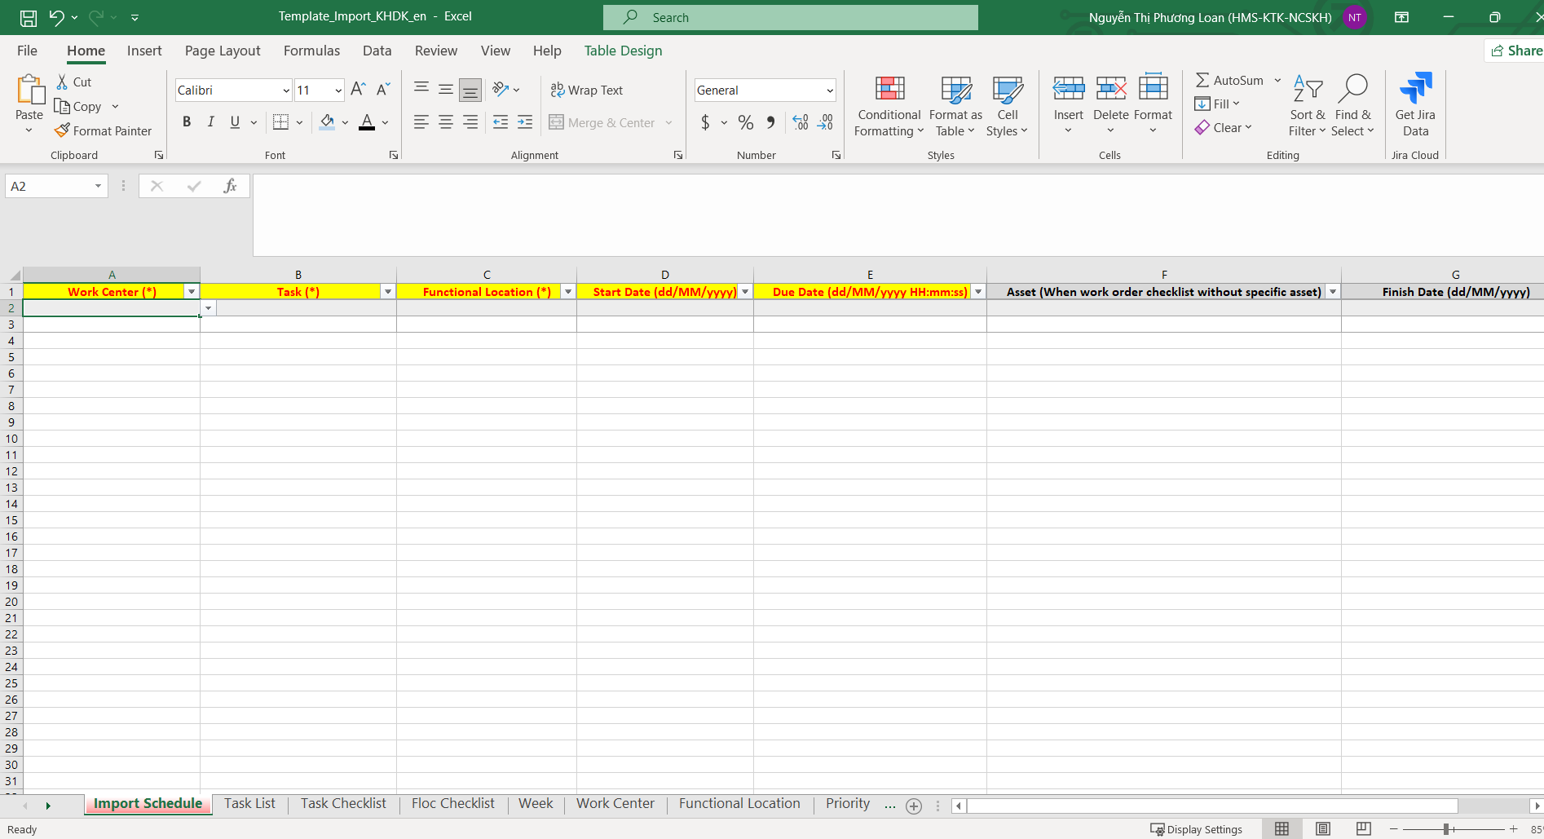The image size is (1544, 839).
Task: Click the Share button
Action: click(1515, 51)
